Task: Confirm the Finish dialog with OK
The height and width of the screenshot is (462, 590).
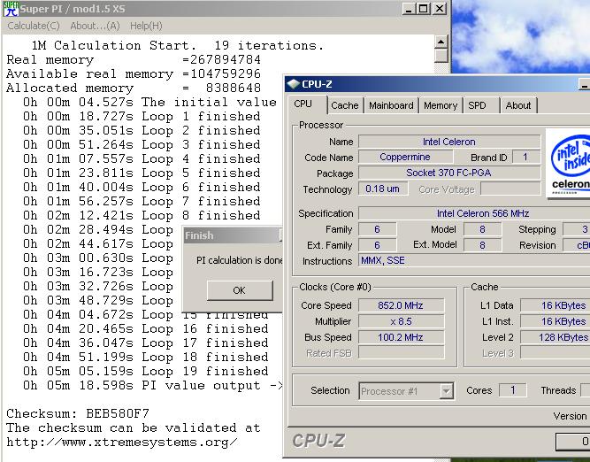Action: [240, 290]
